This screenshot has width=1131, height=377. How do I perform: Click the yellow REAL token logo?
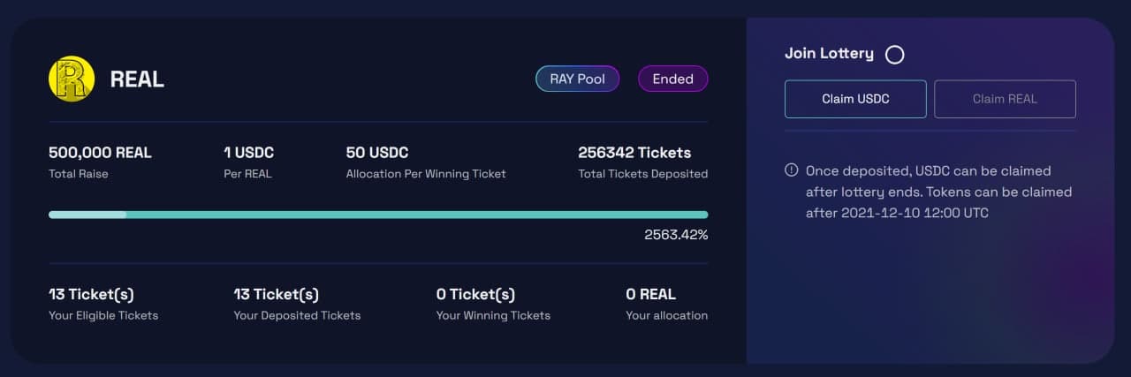click(72, 79)
